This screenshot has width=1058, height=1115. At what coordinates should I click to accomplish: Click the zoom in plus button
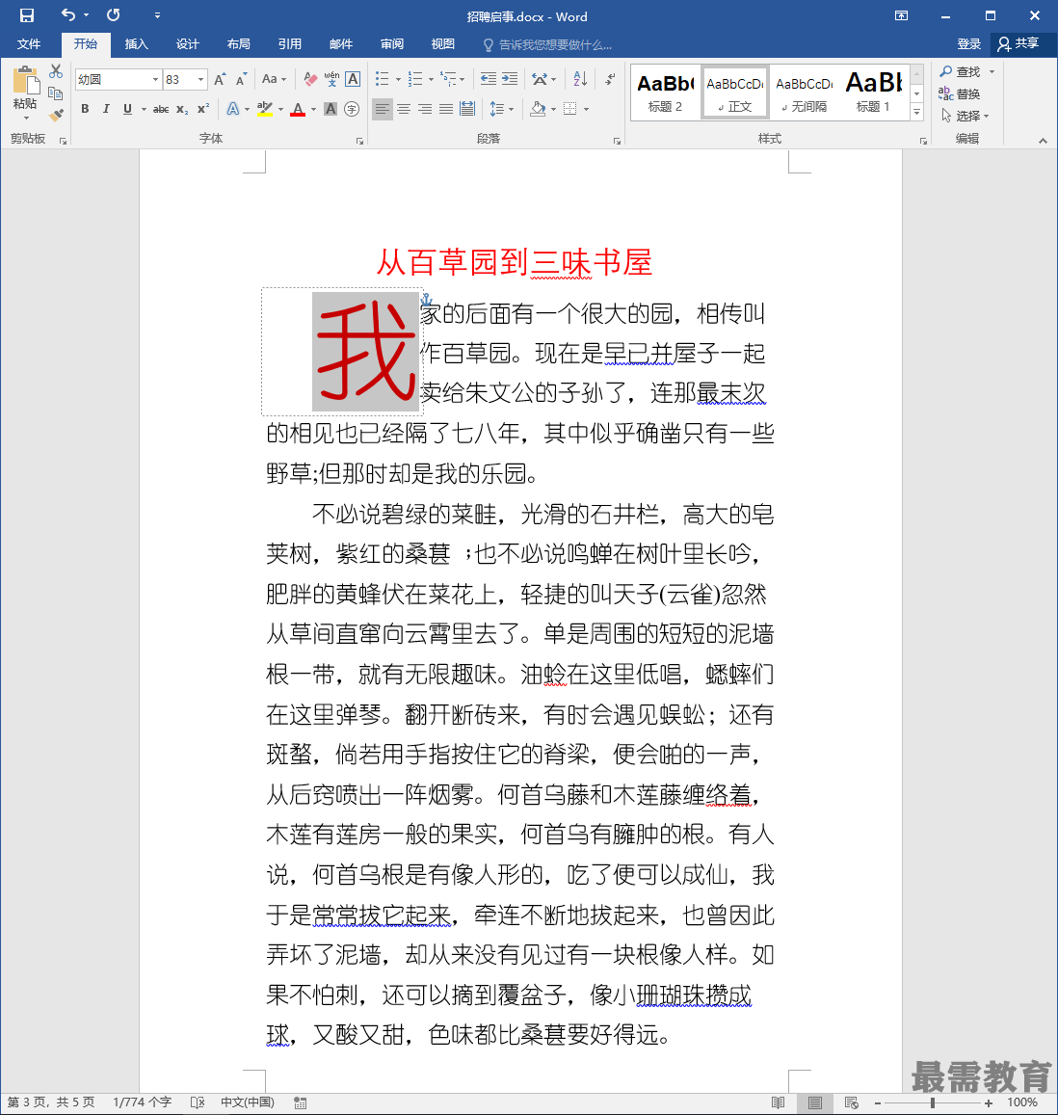(989, 1102)
